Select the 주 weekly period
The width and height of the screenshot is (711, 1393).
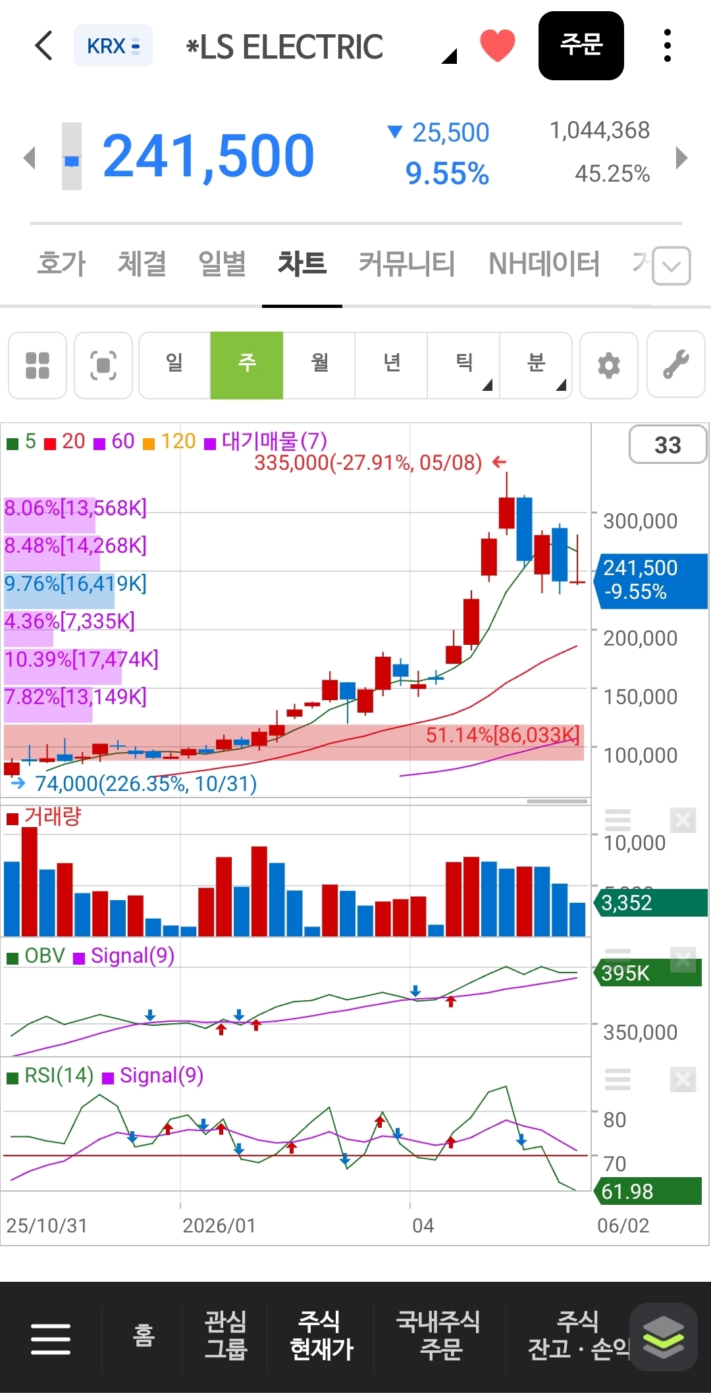pyautogui.click(x=247, y=365)
